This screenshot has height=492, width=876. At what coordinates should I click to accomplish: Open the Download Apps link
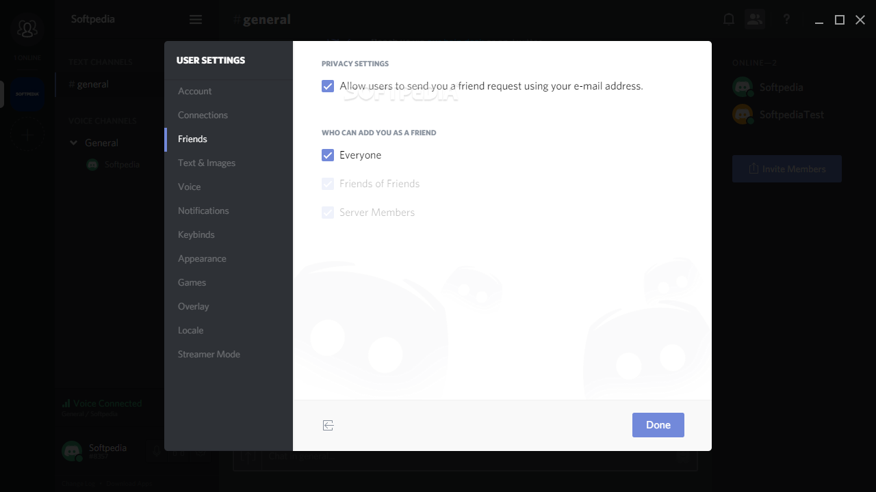[x=128, y=483]
